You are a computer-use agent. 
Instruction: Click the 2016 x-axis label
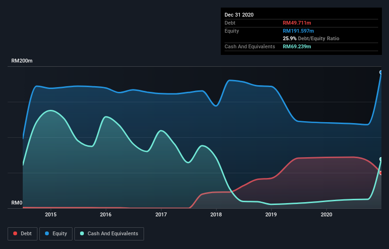[106, 214]
